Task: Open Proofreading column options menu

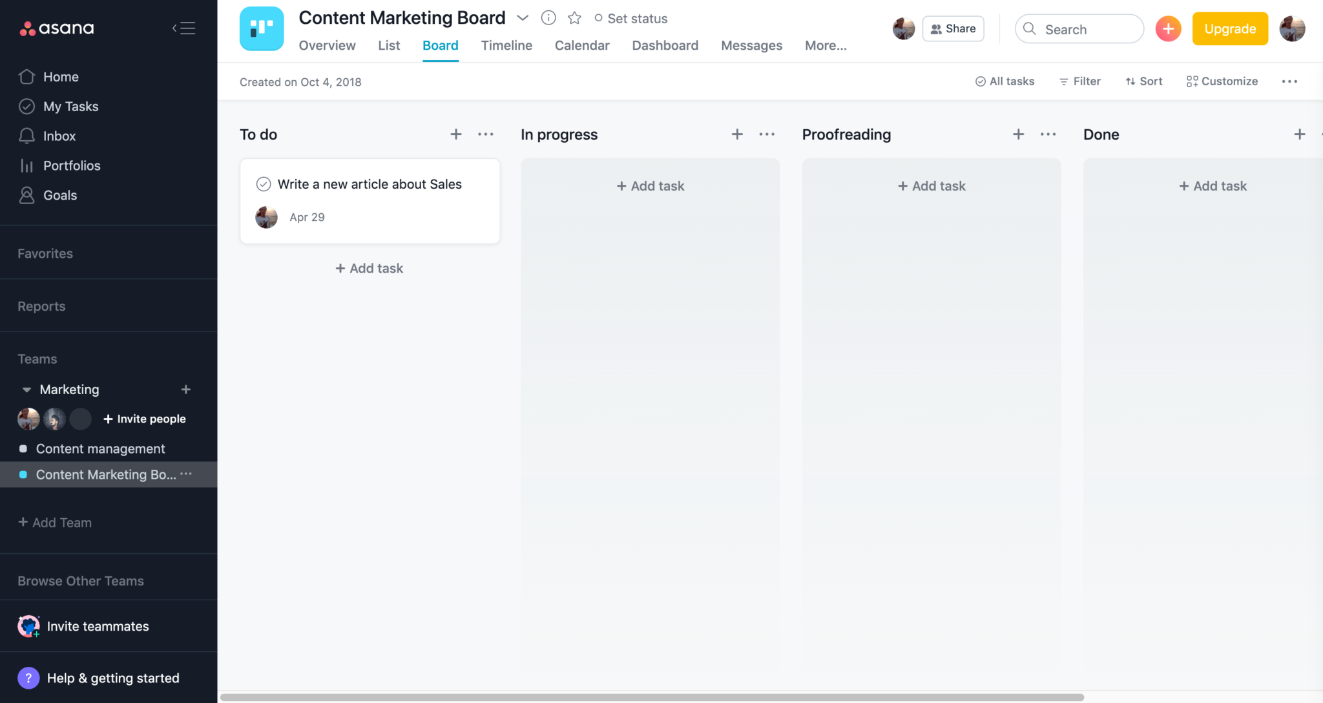Action: click(1048, 134)
